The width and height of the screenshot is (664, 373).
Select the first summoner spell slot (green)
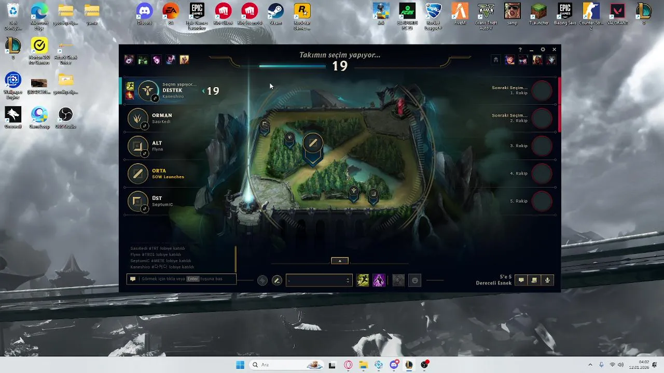coord(363,280)
